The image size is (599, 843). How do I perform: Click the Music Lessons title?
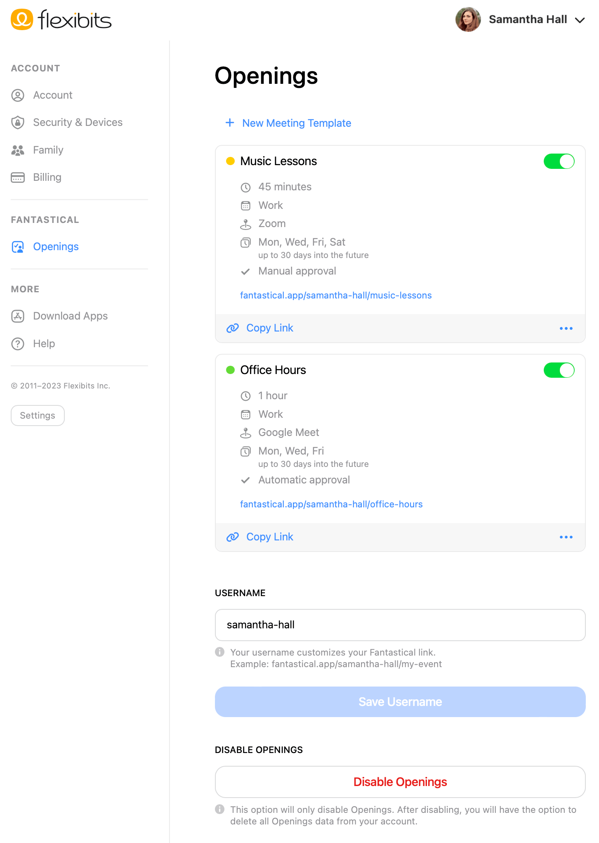pos(278,161)
